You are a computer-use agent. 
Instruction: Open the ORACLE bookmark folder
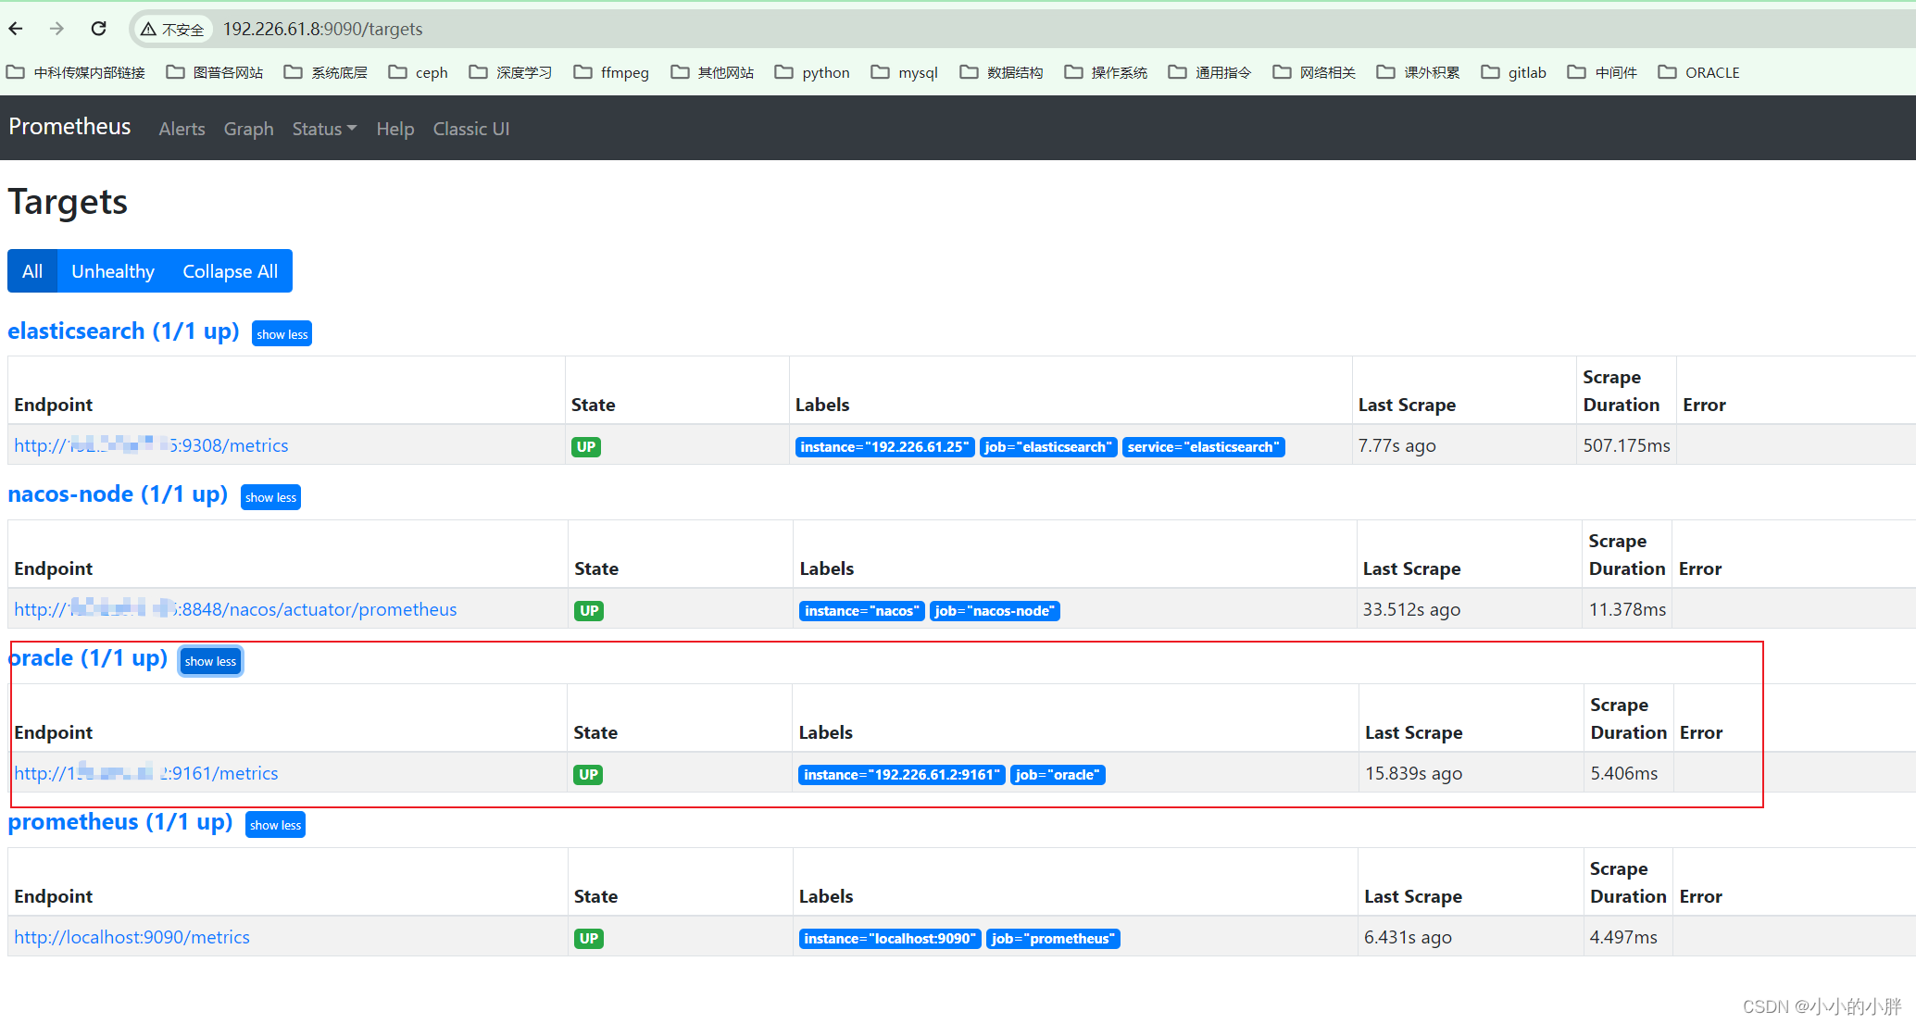point(1699,72)
